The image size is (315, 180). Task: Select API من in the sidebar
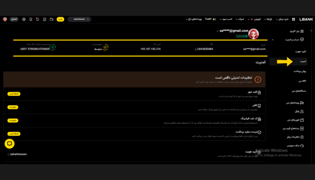tap(302, 81)
